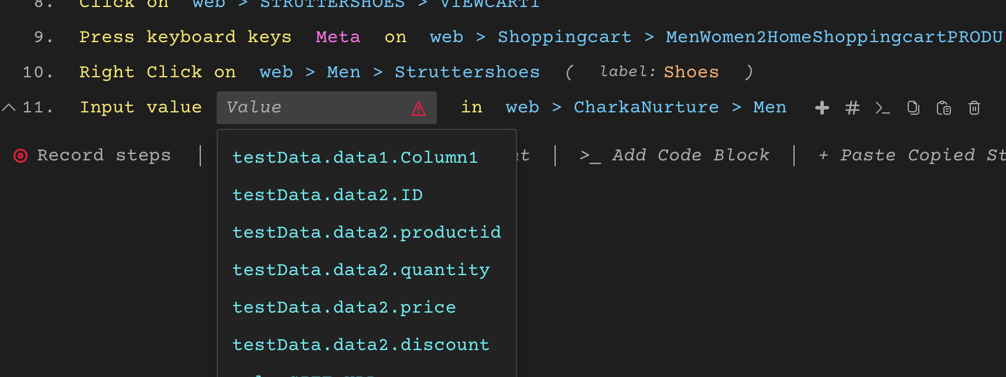Click the Value input field in step 11

click(327, 108)
